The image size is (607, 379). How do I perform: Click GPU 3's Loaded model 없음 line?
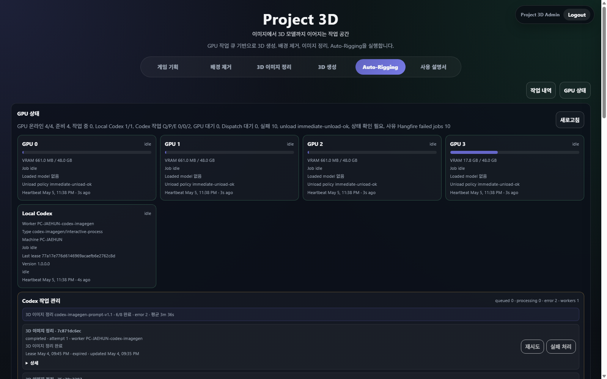click(468, 176)
